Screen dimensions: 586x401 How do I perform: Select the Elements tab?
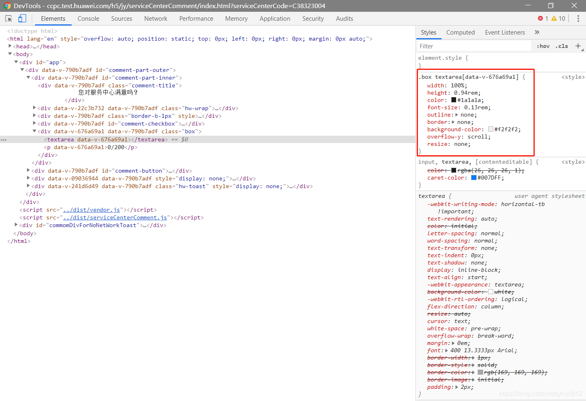tap(53, 19)
